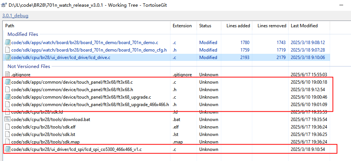Select the sdk.lst file path
Viewport: 351px width, 161px height.
point(43,134)
